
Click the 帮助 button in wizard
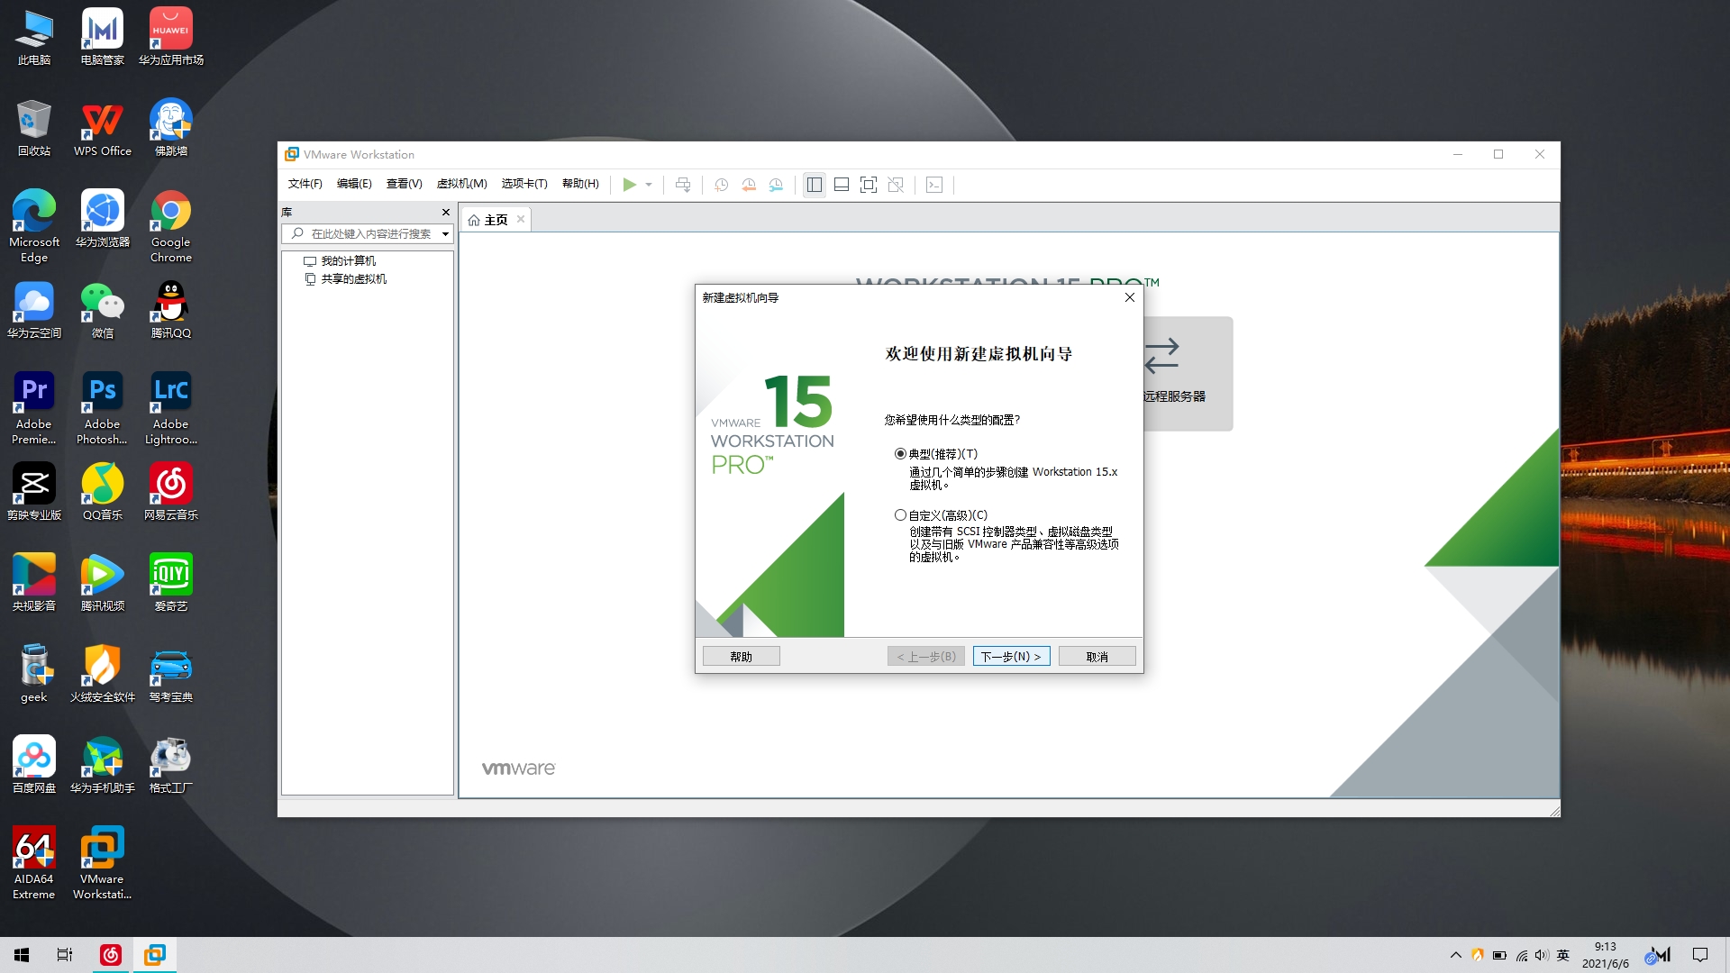tap(741, 657)
